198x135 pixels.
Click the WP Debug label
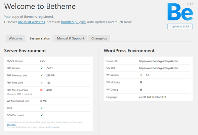point(112,90)
